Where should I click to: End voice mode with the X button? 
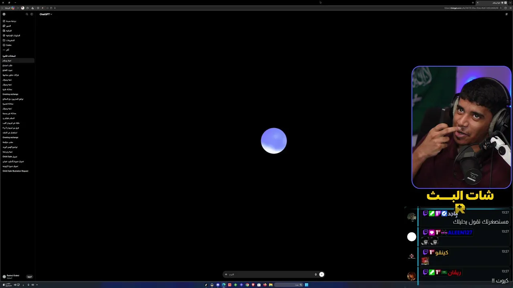[321, 274]
